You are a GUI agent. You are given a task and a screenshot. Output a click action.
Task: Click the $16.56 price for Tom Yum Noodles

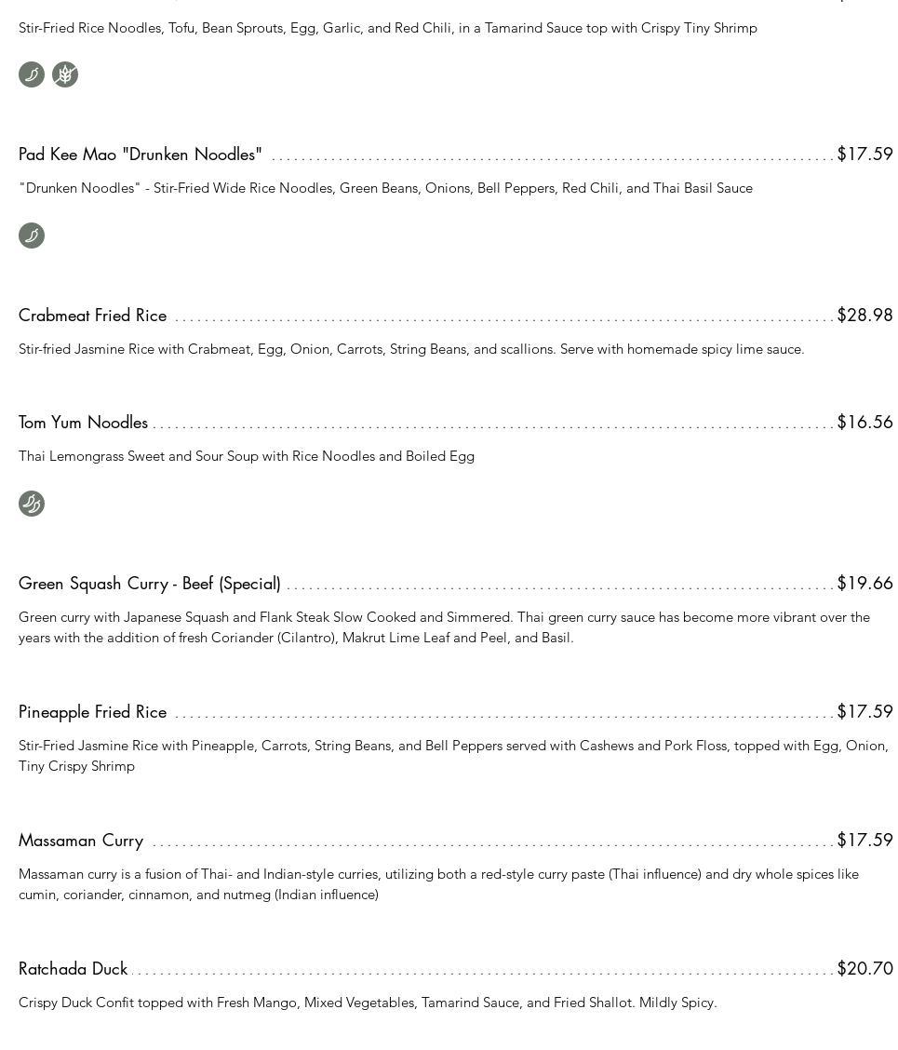coord(864,423)
